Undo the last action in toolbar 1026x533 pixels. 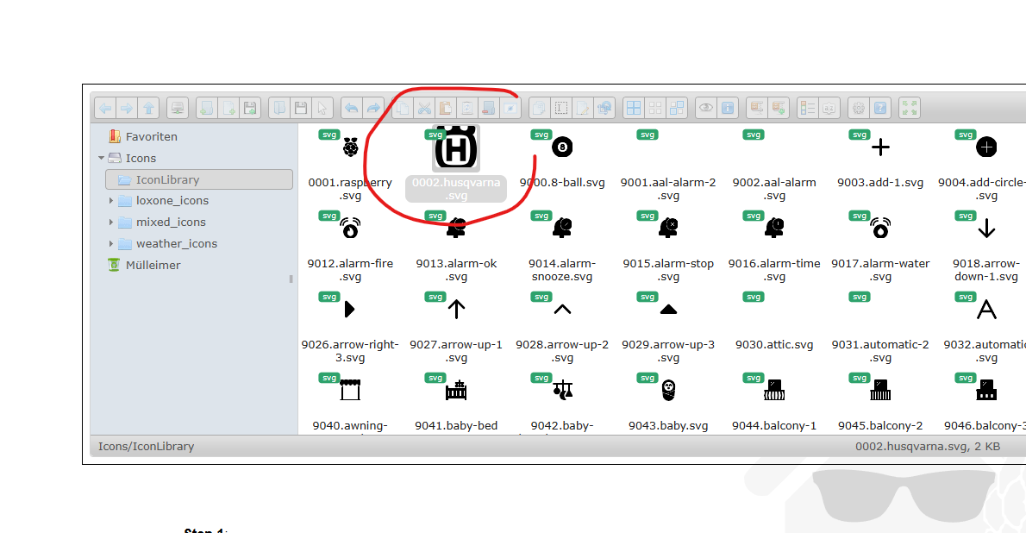[352, 108]
